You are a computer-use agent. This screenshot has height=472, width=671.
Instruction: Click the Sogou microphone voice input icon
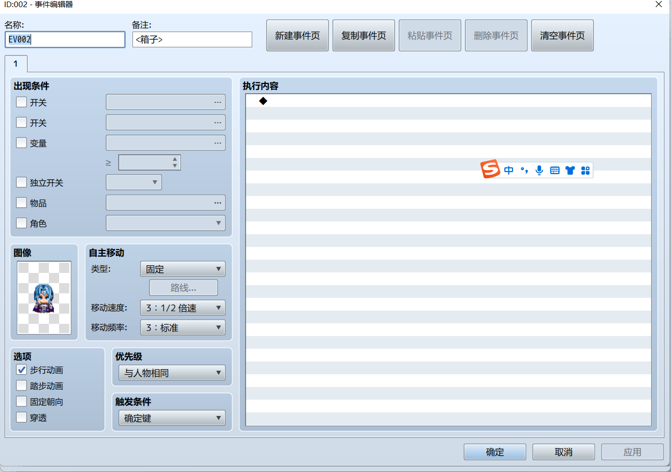point(540,170)
